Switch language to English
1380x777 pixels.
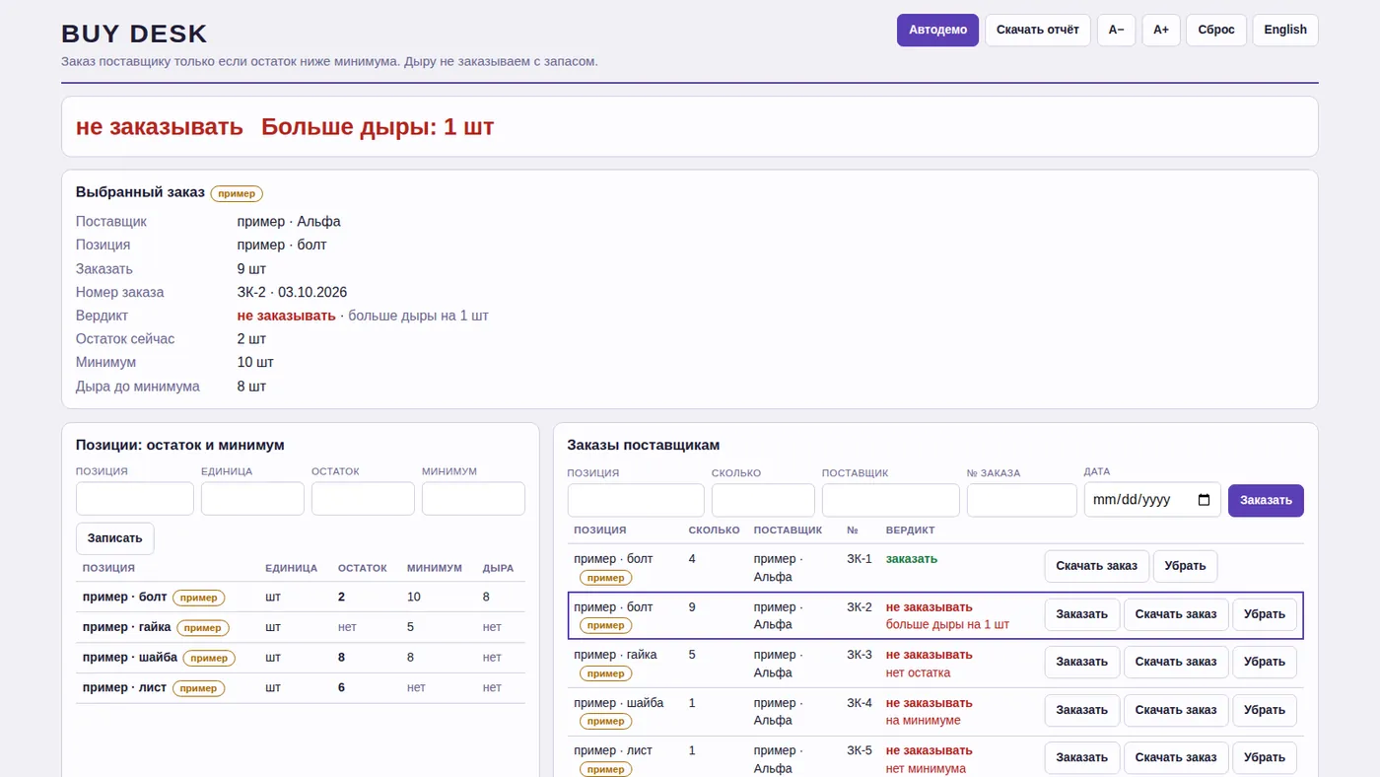click(1285, 30)
